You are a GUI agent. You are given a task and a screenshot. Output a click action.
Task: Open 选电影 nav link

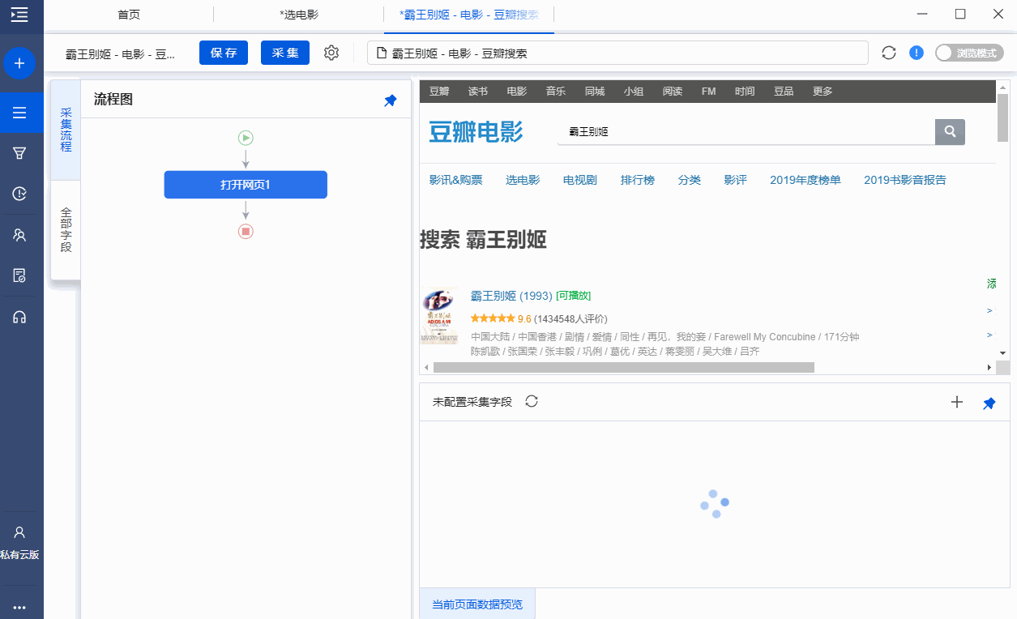point(523,180)
